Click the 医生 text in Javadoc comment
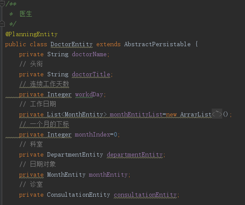The width and height of the screenshot is (245, 205). (x=26, y=14)
